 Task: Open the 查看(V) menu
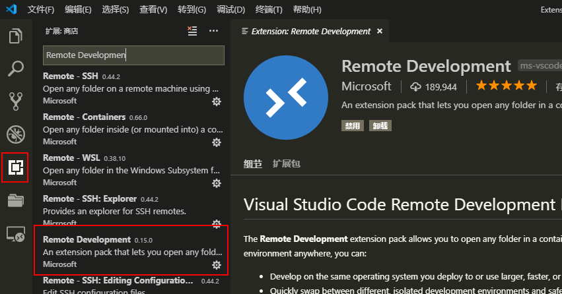point(153,10)
